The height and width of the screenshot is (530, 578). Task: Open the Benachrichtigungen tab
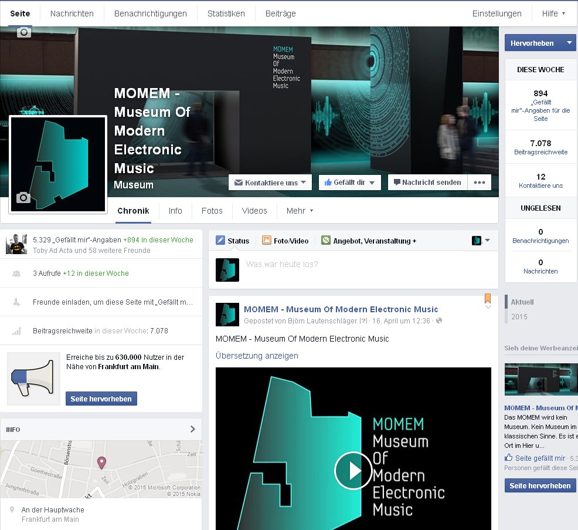pos(151,13)
